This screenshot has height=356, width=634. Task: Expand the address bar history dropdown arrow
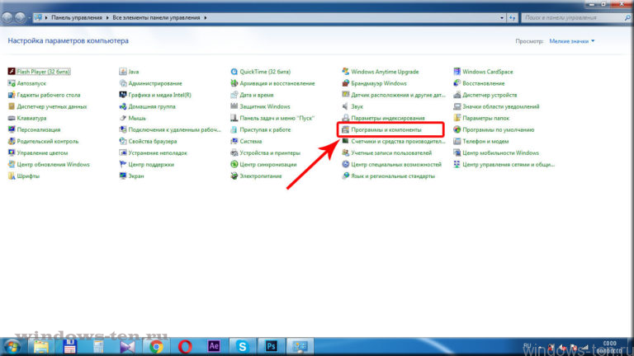[x=502, y=18]
